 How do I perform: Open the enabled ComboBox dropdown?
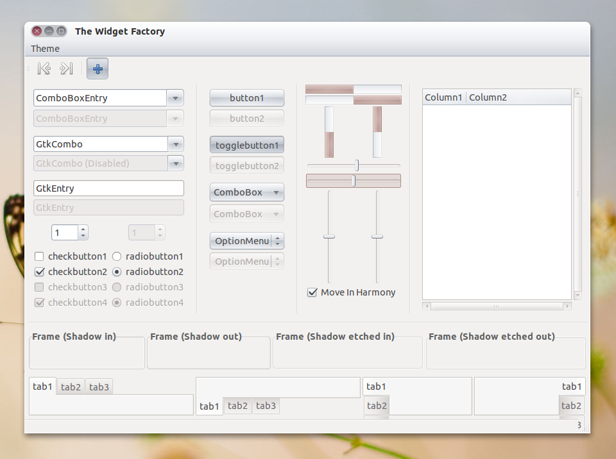[x=246, y=192]
